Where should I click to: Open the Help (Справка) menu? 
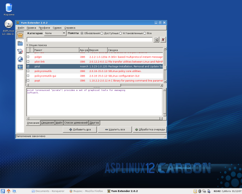click(70, 28)
